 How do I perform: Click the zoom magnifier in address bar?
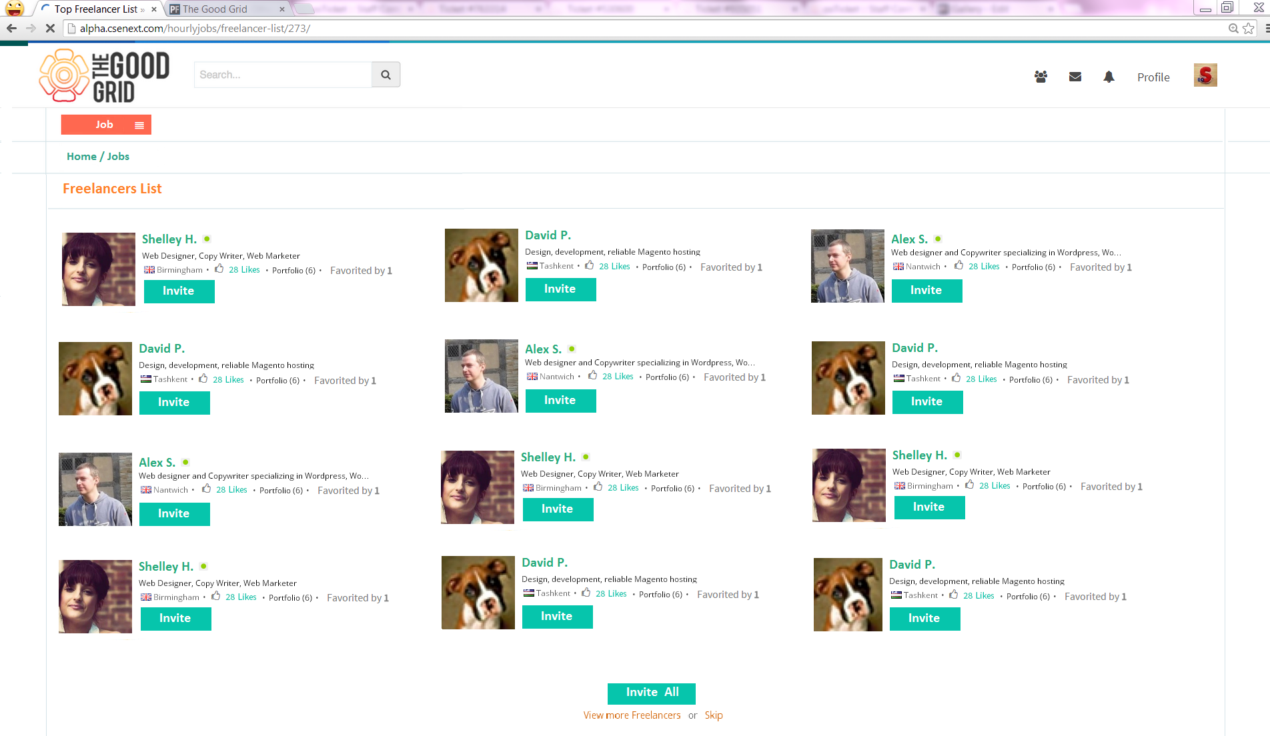coord(1233,28)
